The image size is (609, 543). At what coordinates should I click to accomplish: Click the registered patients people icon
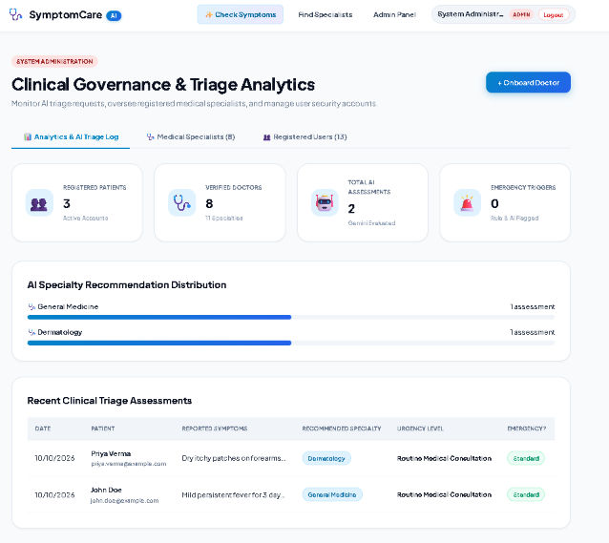39,202
